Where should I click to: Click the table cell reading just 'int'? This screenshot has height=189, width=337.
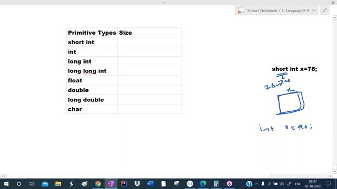(x=92, y=52)
